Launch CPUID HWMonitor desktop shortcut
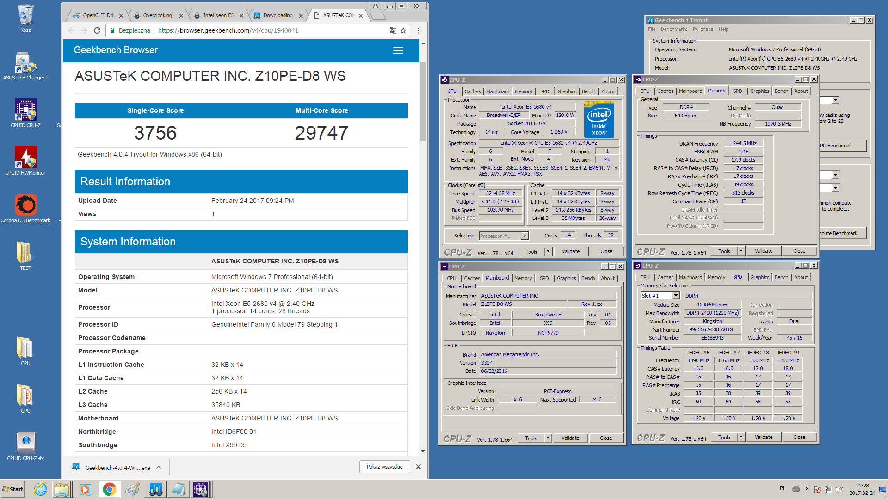The height and width of the screenshot is (499, 888). (25, 161)
